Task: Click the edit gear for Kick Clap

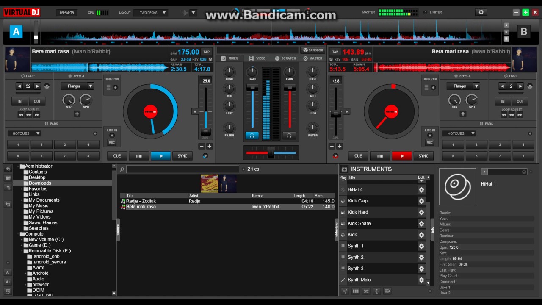Action: pyautogui.click(x=421, y=201)
